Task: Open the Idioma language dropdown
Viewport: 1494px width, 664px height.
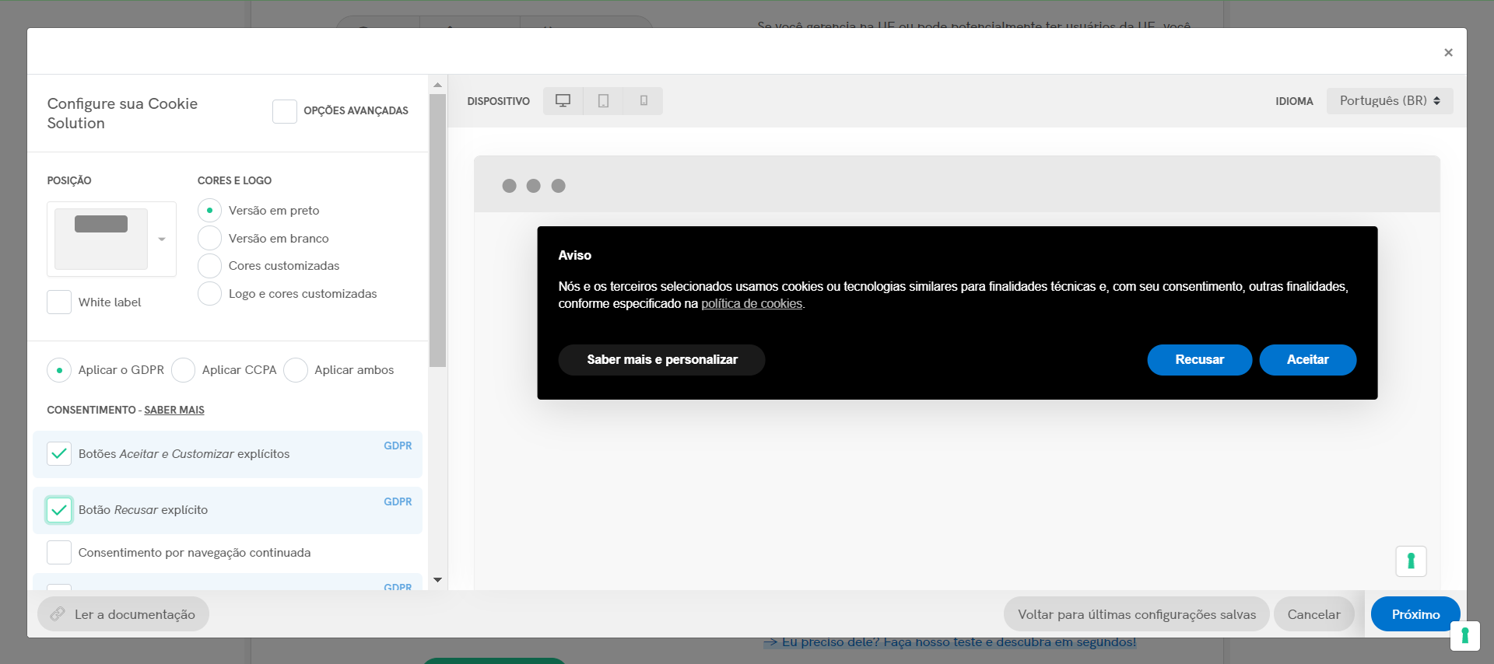Action: [1389, 101]
